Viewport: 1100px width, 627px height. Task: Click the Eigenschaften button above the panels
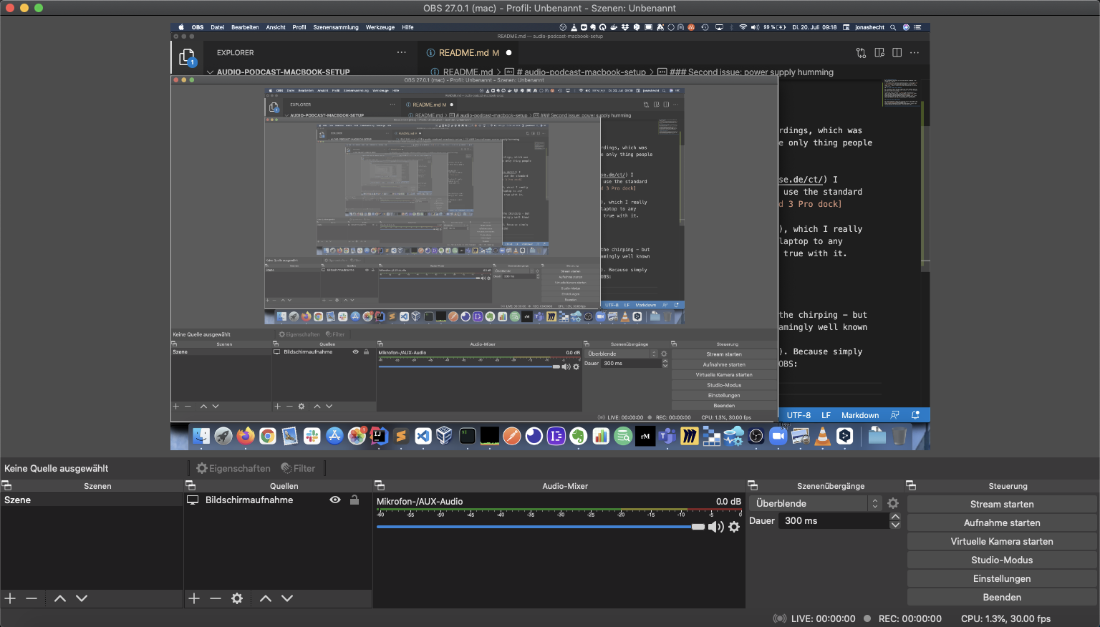(x=233, y=468)
